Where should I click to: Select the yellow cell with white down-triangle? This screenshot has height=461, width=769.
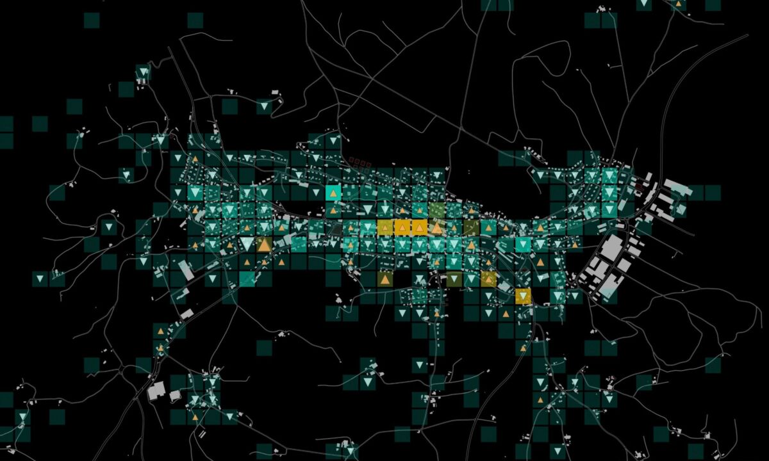coord(524,296)
